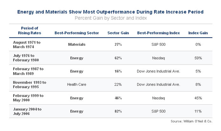The width and height of the screenshot is (221, 131).
Task: Select the Index Gain column header
Action: [x=198, y=33]
